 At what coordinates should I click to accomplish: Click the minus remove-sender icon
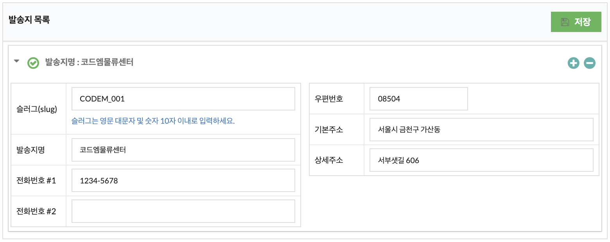pos(590,63)
